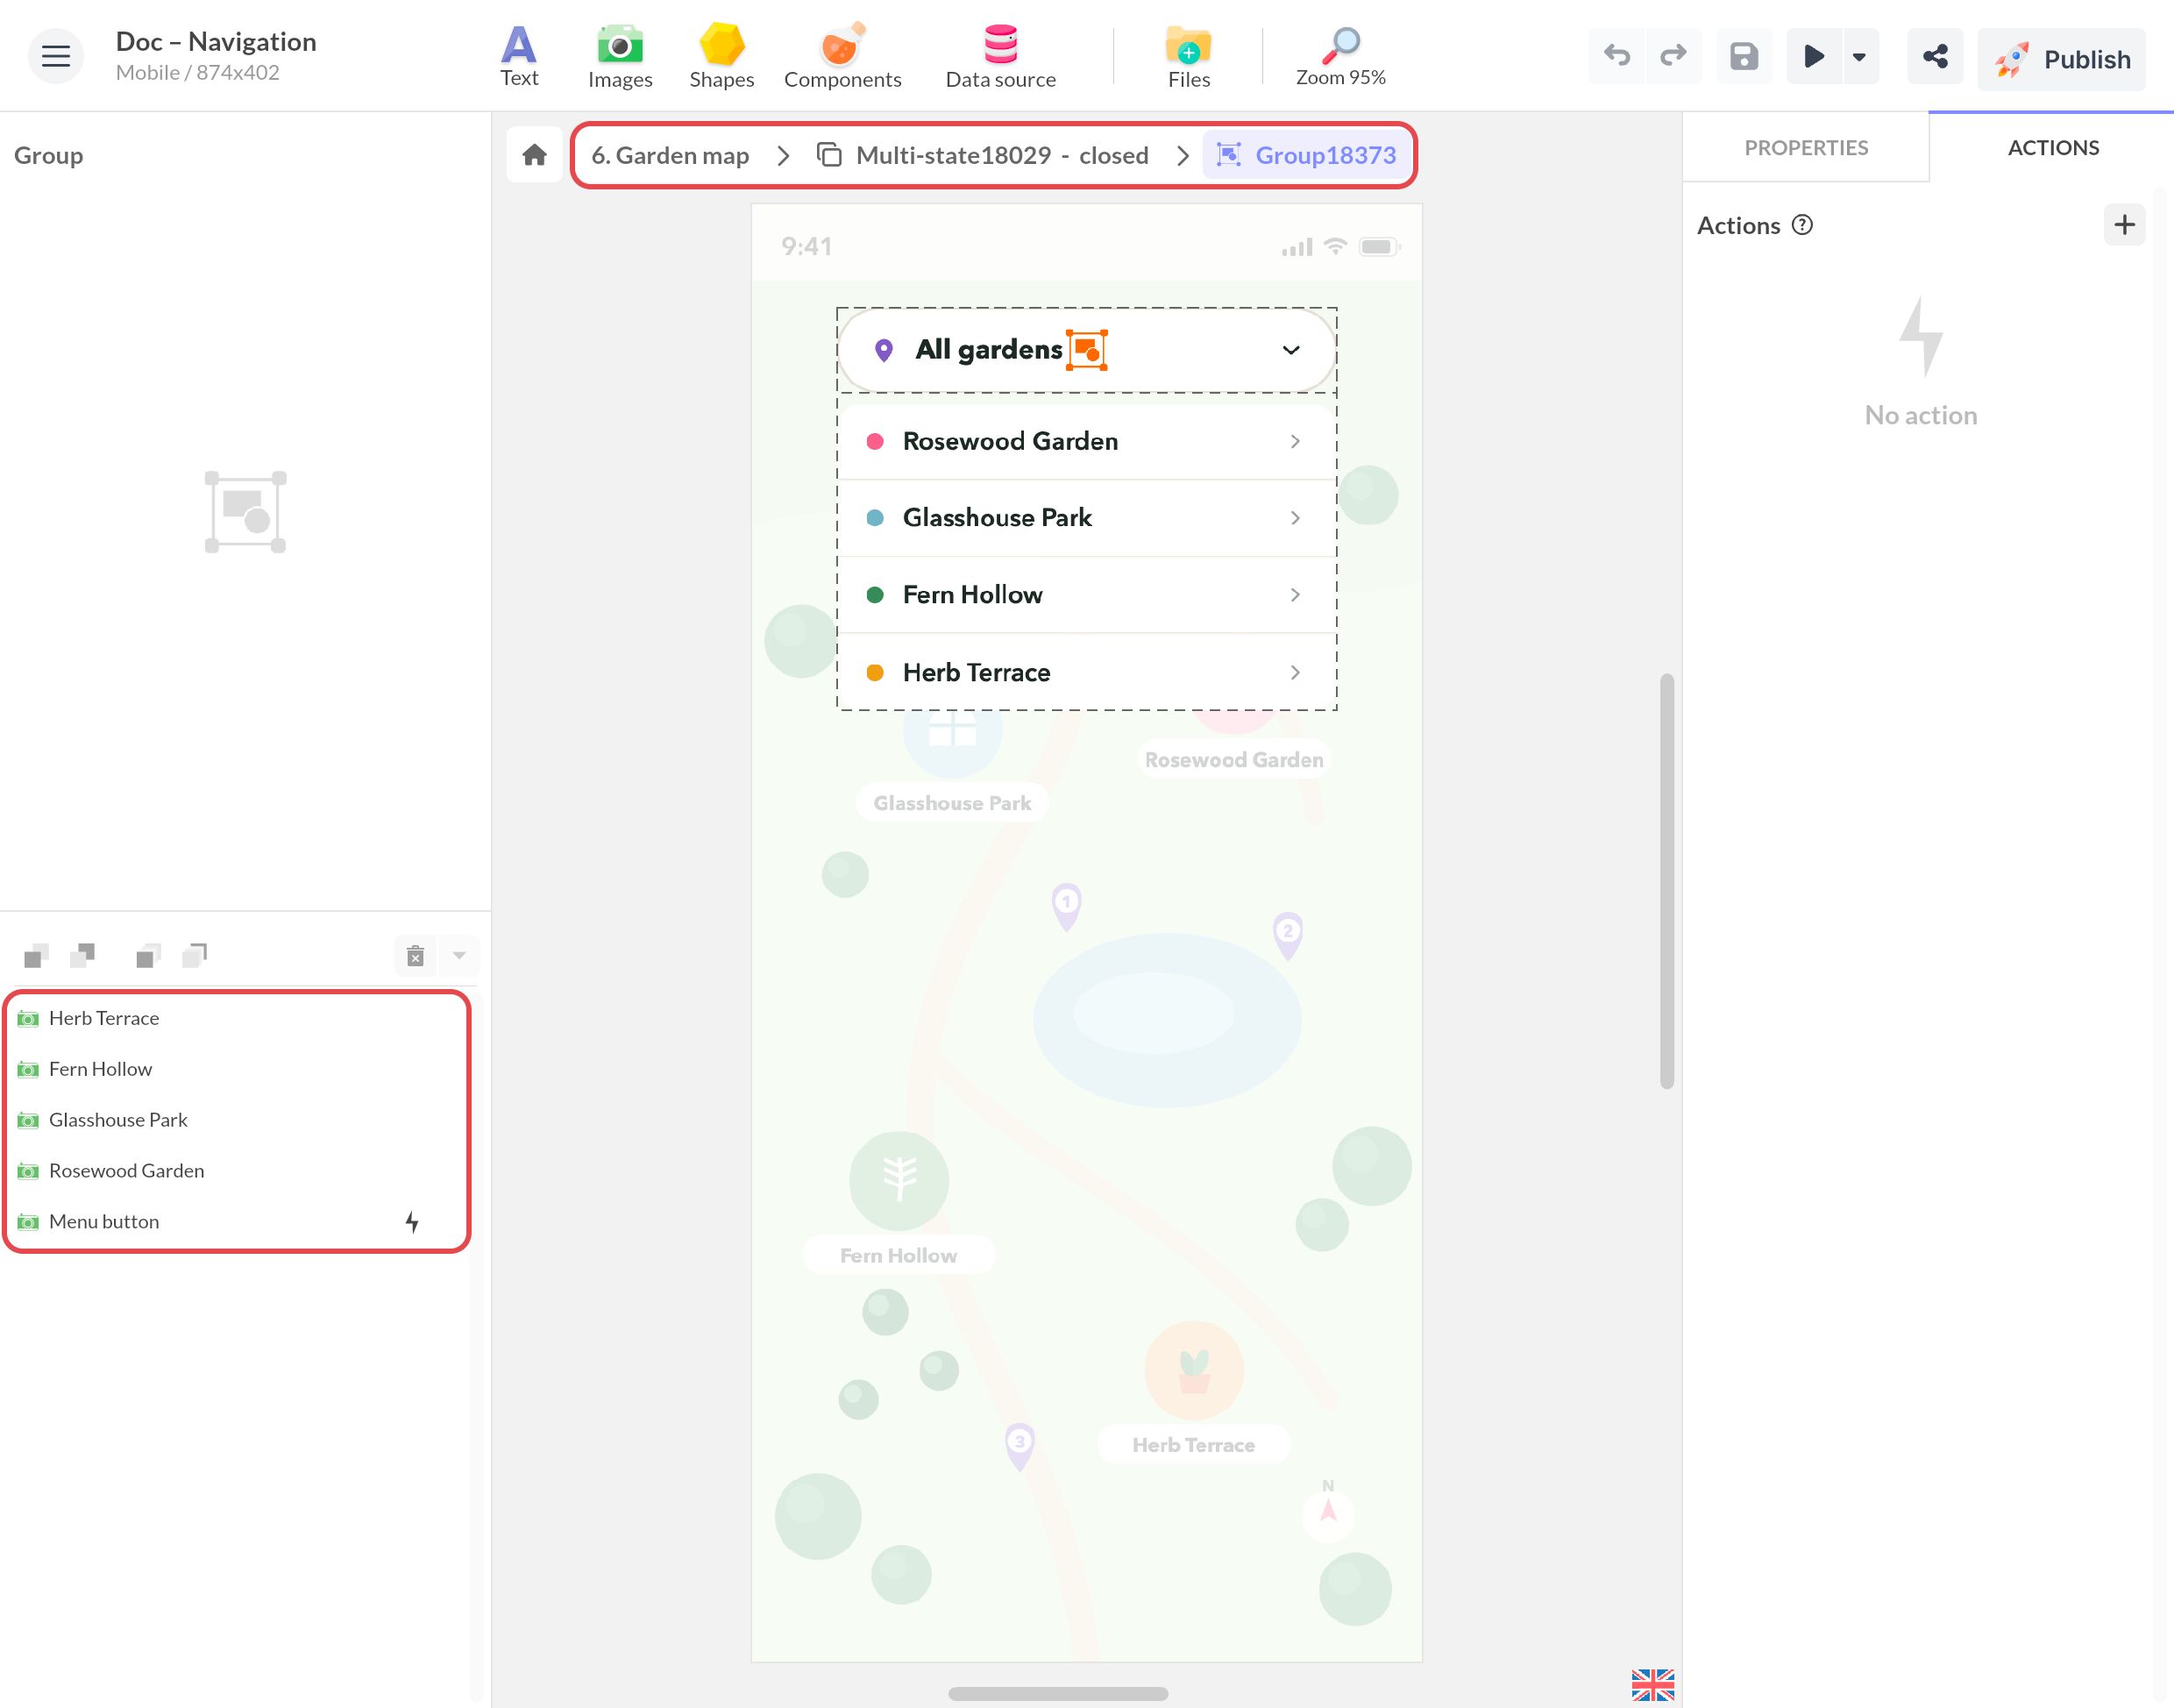Click the Menu button action lightning icon
The width and height of the screenshot is (2174, 1708).
412,1222
